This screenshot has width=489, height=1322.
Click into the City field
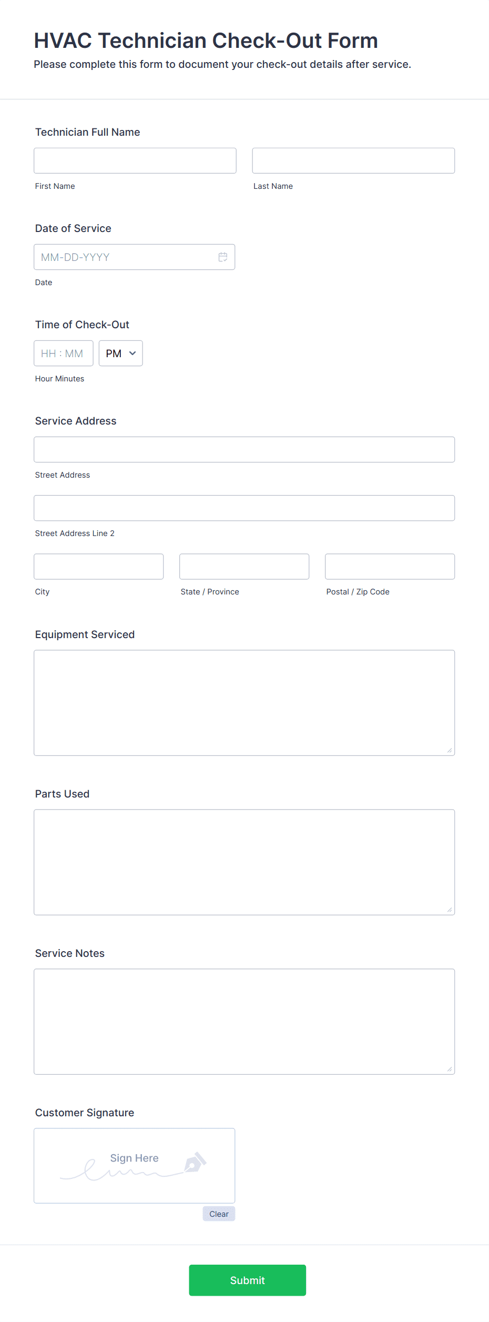[99, 566]
